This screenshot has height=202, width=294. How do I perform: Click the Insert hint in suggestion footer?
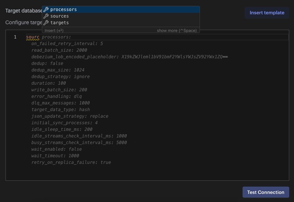54,30
